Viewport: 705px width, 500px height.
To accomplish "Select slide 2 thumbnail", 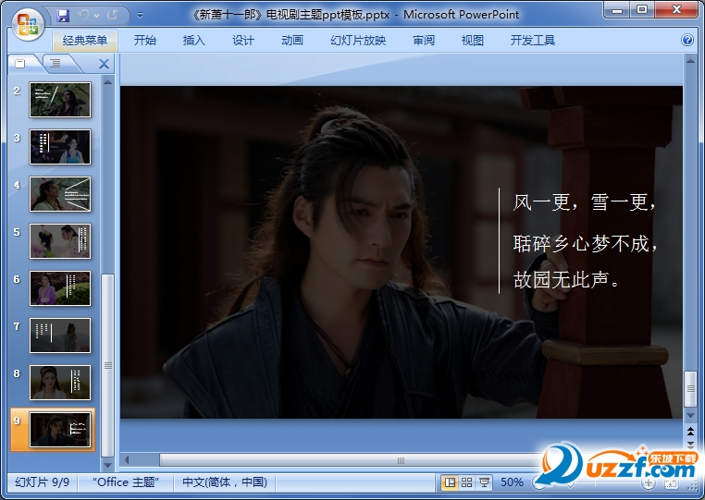I will tap(60, 100).
